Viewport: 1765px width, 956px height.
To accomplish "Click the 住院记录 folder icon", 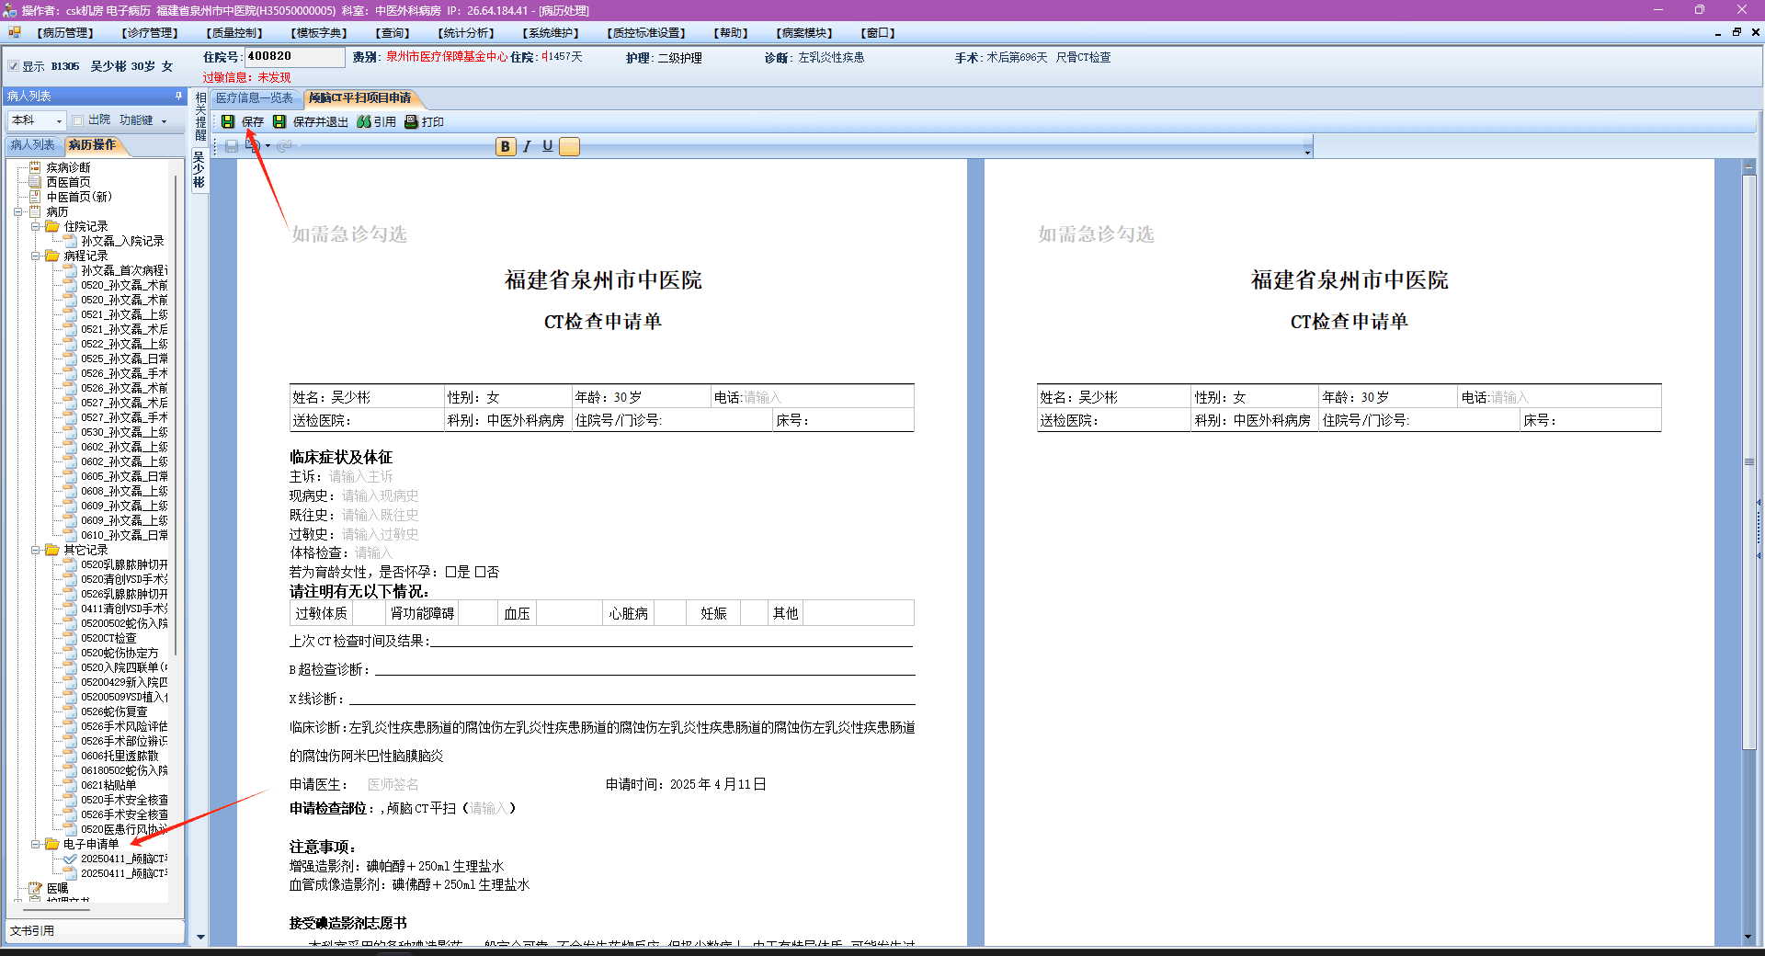I will (52, 226).
